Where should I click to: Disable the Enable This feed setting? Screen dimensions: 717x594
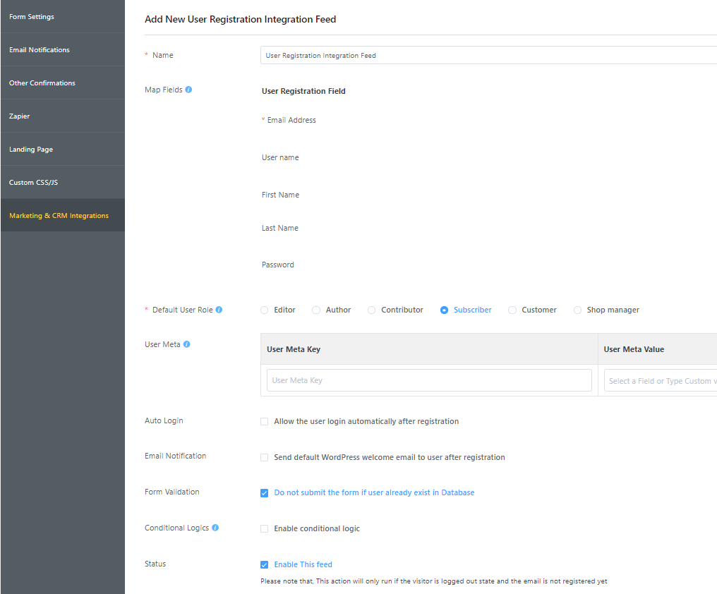click(x=264, y=564)
